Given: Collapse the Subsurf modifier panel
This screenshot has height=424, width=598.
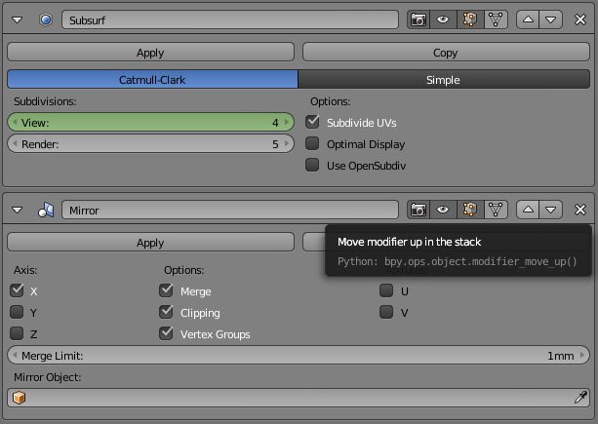Looking at the screenshot, I should (x=18, y=19).
